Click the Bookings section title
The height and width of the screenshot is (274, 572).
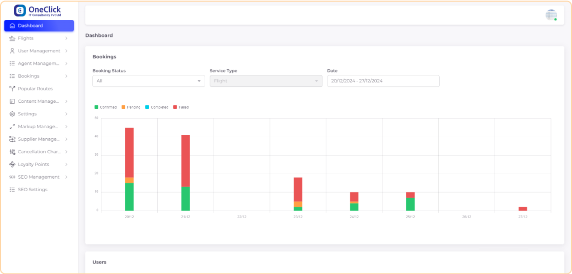[104, 57]
